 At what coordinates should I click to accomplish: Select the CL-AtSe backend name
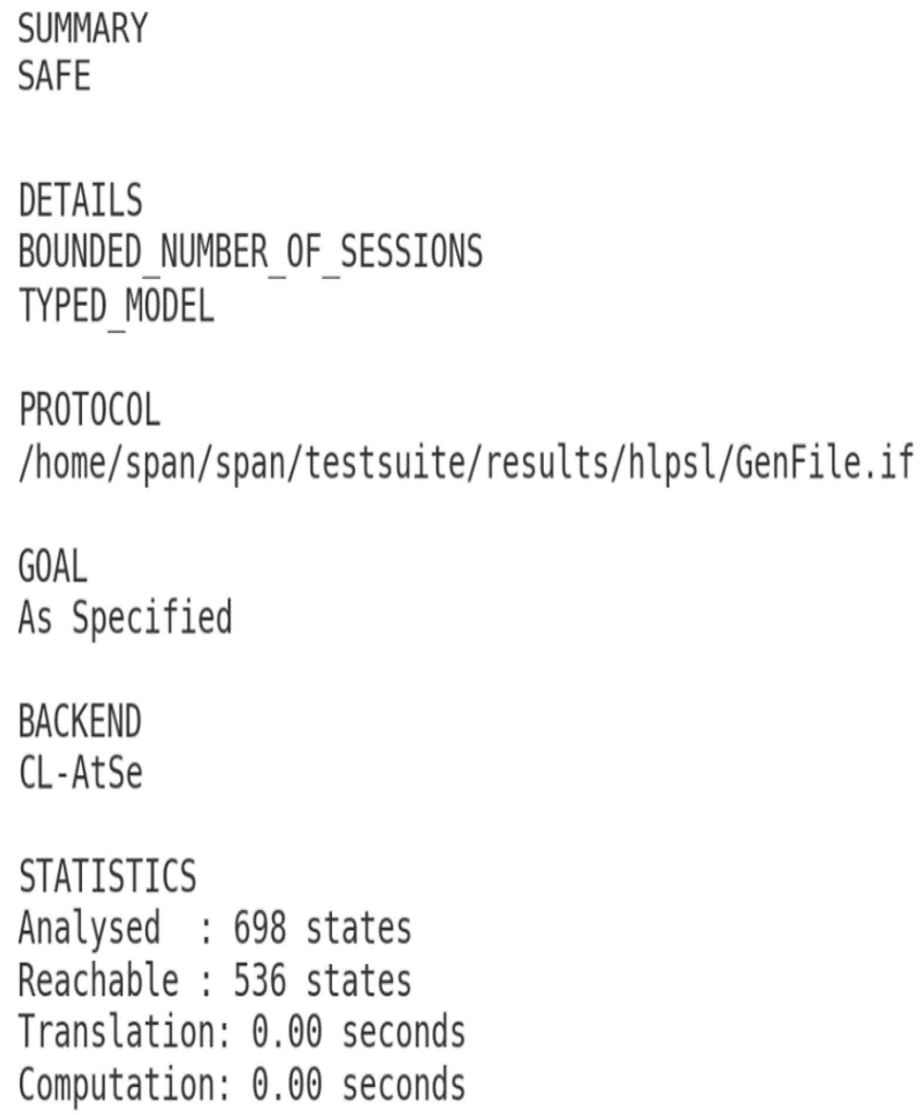[80, 773]
